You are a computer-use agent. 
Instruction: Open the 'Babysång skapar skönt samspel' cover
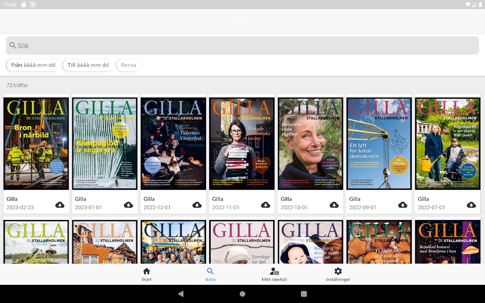pos(311,242)
